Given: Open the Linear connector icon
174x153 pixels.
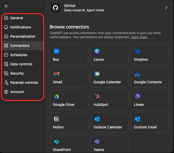Looking at the screenshot, I should [137, 97].
